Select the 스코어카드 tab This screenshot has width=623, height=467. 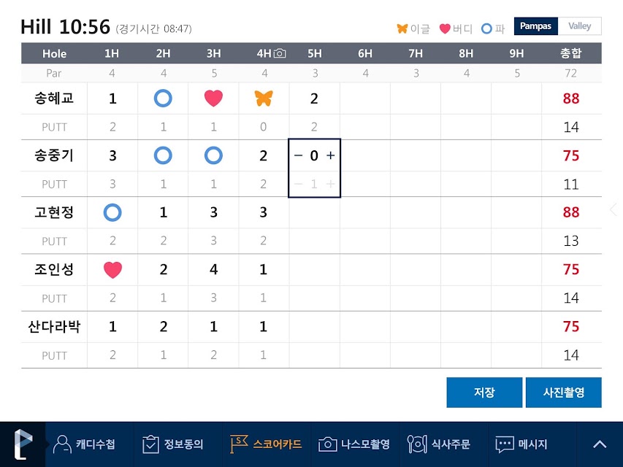click(265, 444)
